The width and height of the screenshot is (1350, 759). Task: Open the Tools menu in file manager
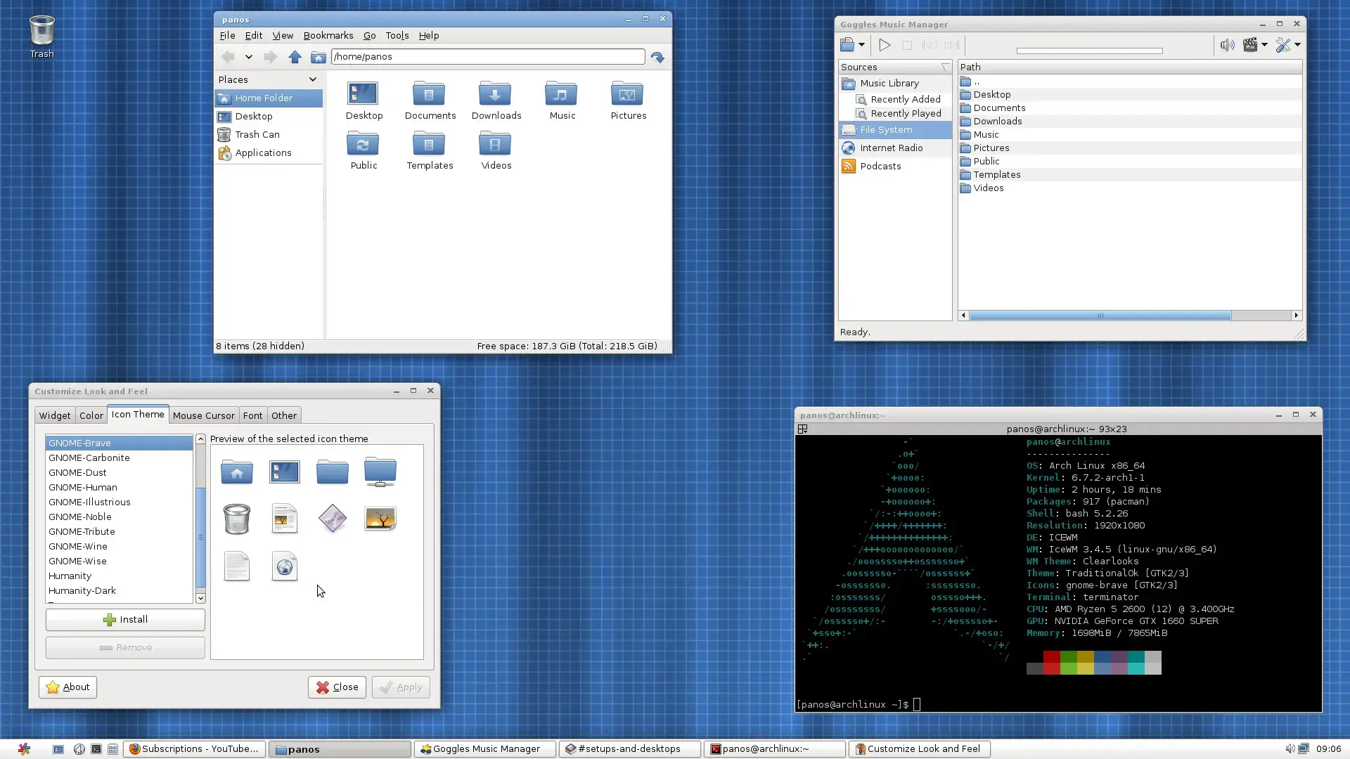pos(397,35)
